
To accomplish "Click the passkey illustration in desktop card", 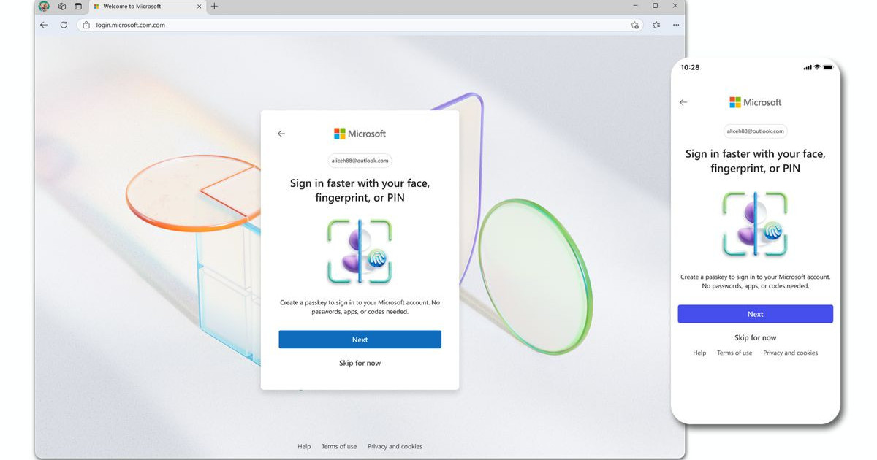I will pyautogui.click(x=360, y=251).
